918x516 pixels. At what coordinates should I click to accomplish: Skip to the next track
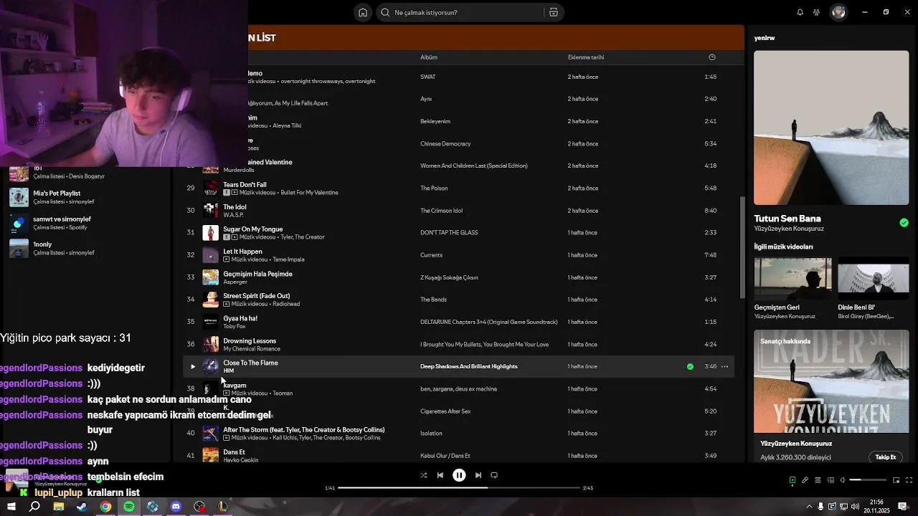click(478, 475)
